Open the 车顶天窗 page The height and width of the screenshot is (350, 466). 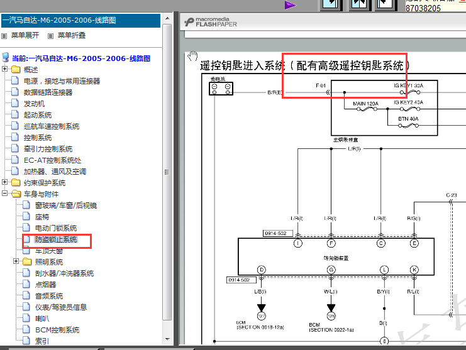pyautogui.click(x=49, y=251)
